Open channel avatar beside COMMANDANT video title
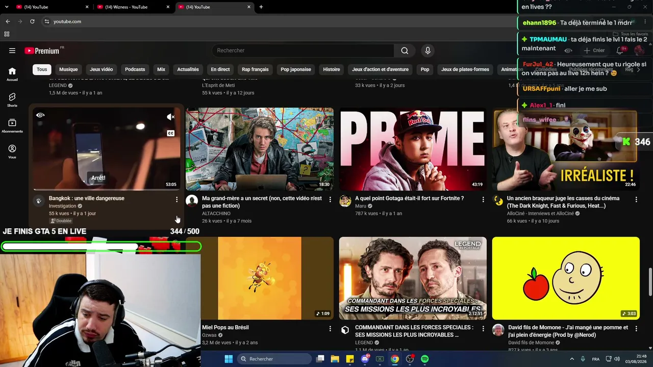 pos(345,330)
